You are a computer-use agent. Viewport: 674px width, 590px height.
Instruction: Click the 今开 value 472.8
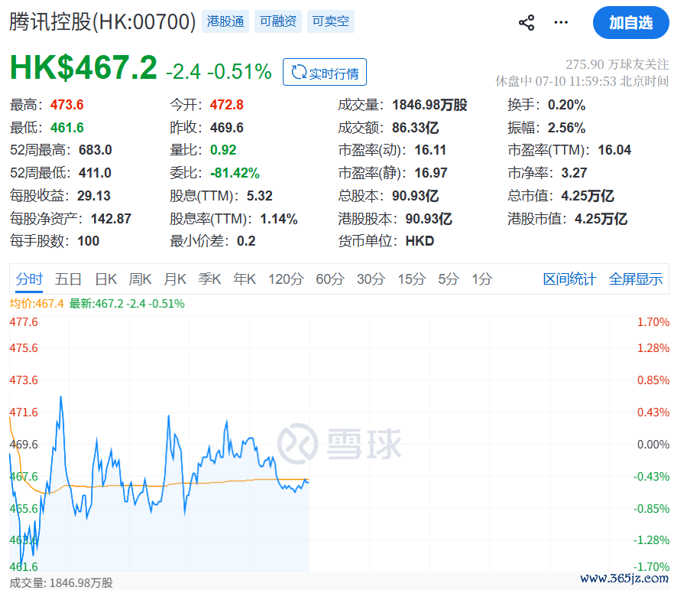pyautogui.click(x=226, y=105)
